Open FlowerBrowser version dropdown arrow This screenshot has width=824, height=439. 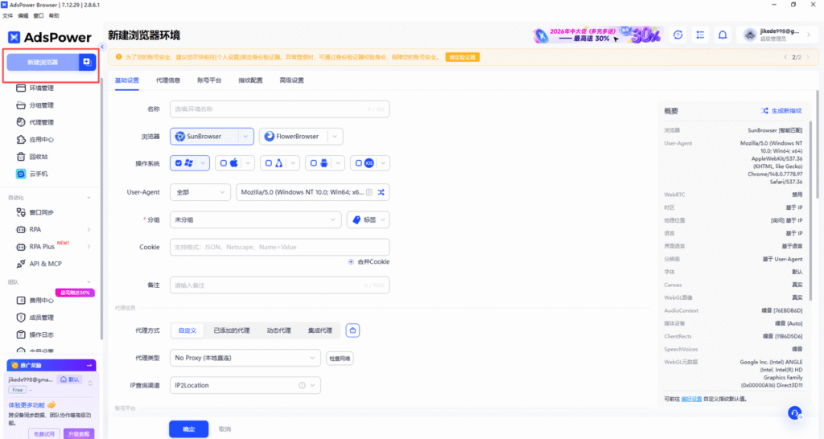point(336,137)
